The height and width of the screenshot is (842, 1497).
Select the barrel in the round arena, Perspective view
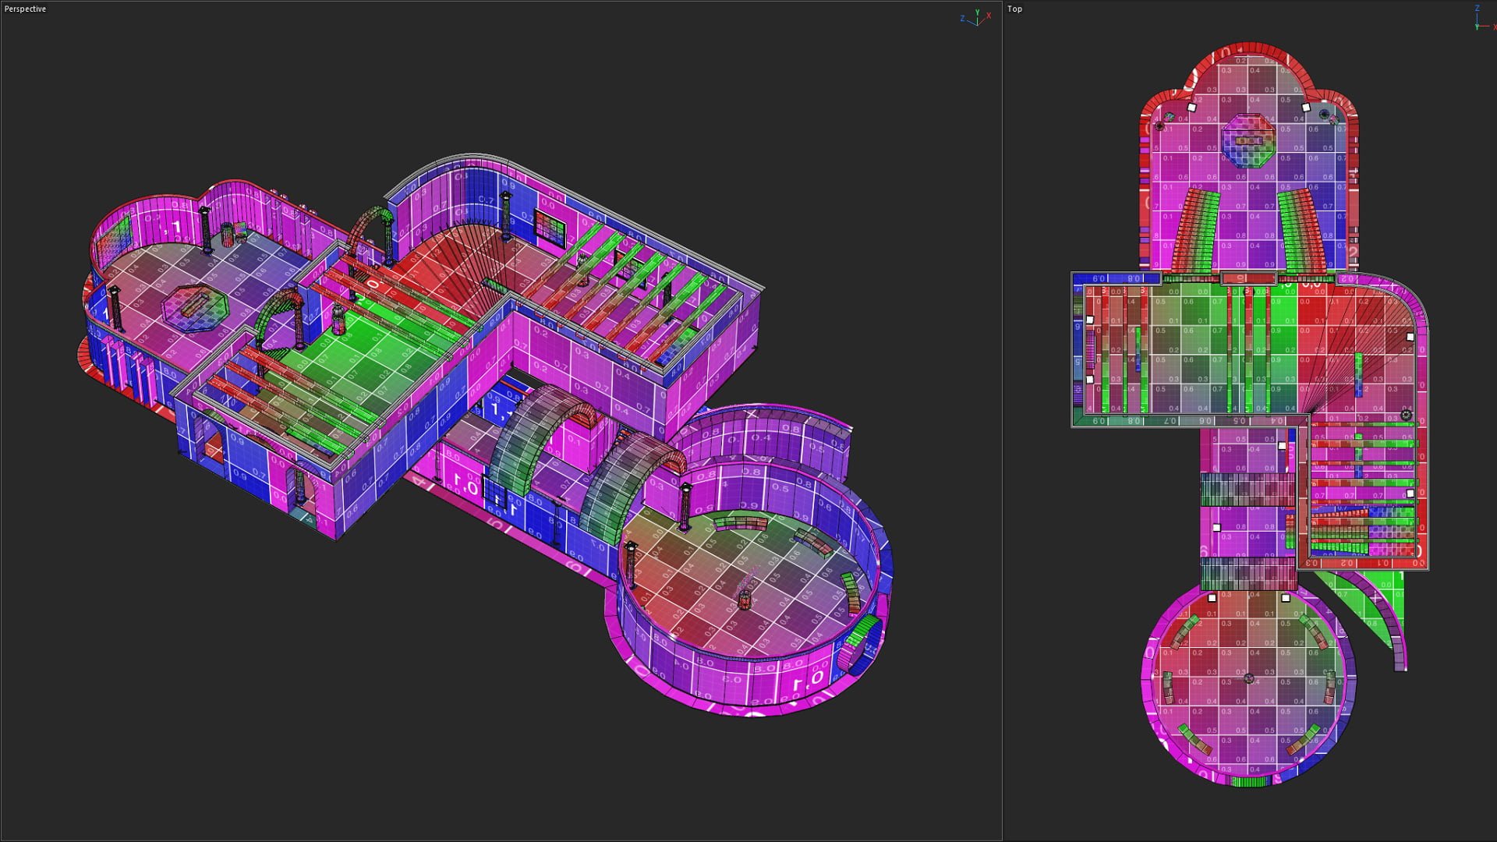tap(744, 600)
